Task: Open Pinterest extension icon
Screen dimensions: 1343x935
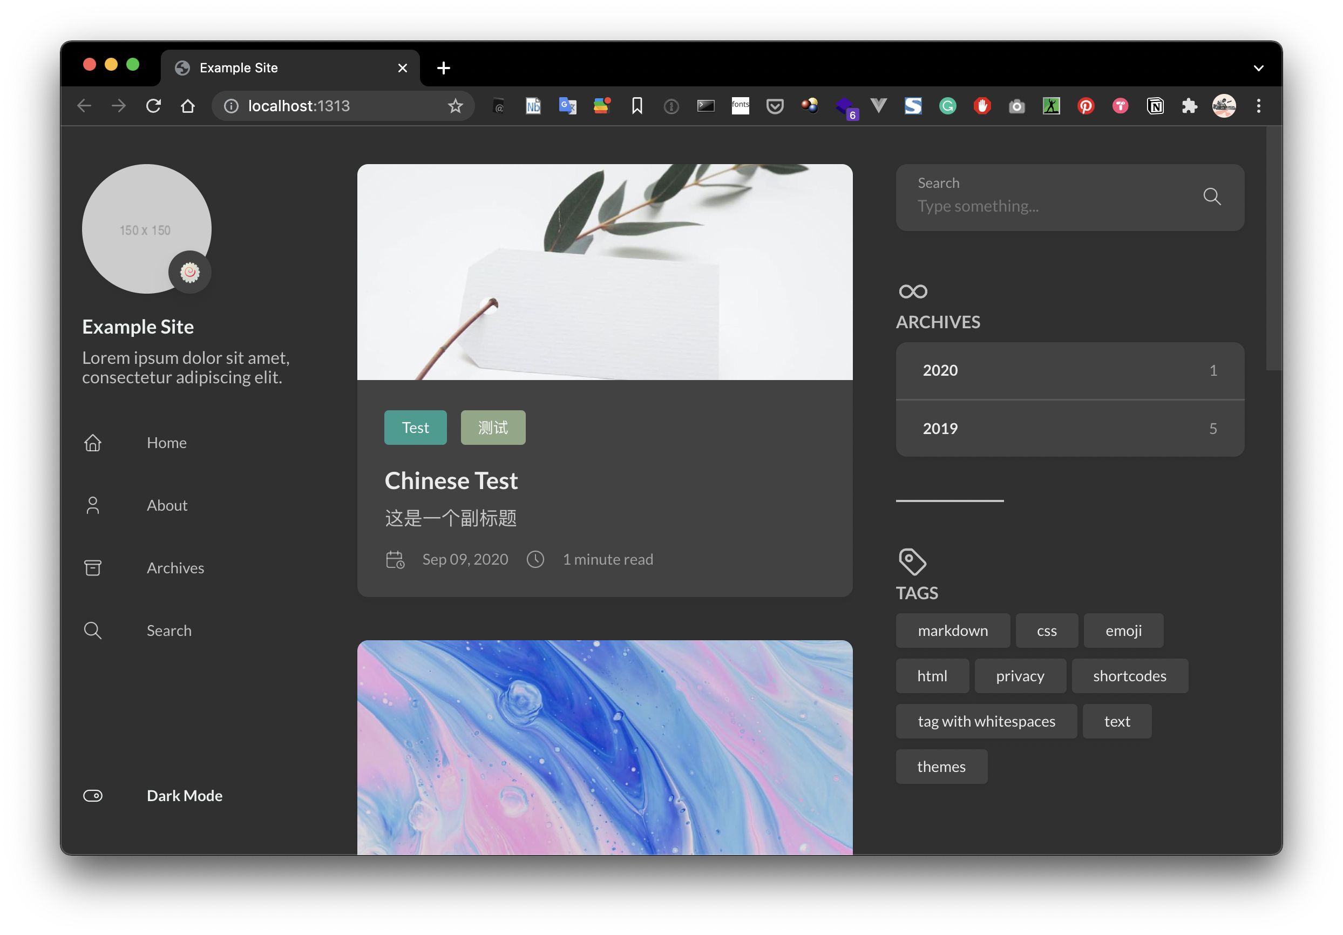Action: (x=1086, y=106)
